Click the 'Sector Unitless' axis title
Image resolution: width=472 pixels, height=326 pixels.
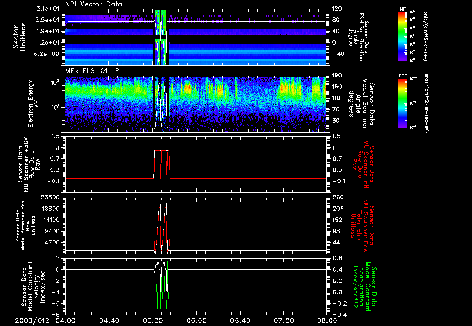(19, 37)
